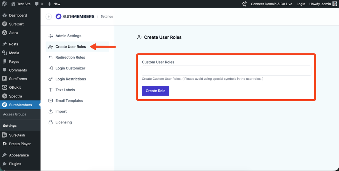339x171 pixels.
Task: Click Connect Domain & Go Live
Action: pyautogui.click(x=271, y=4)
